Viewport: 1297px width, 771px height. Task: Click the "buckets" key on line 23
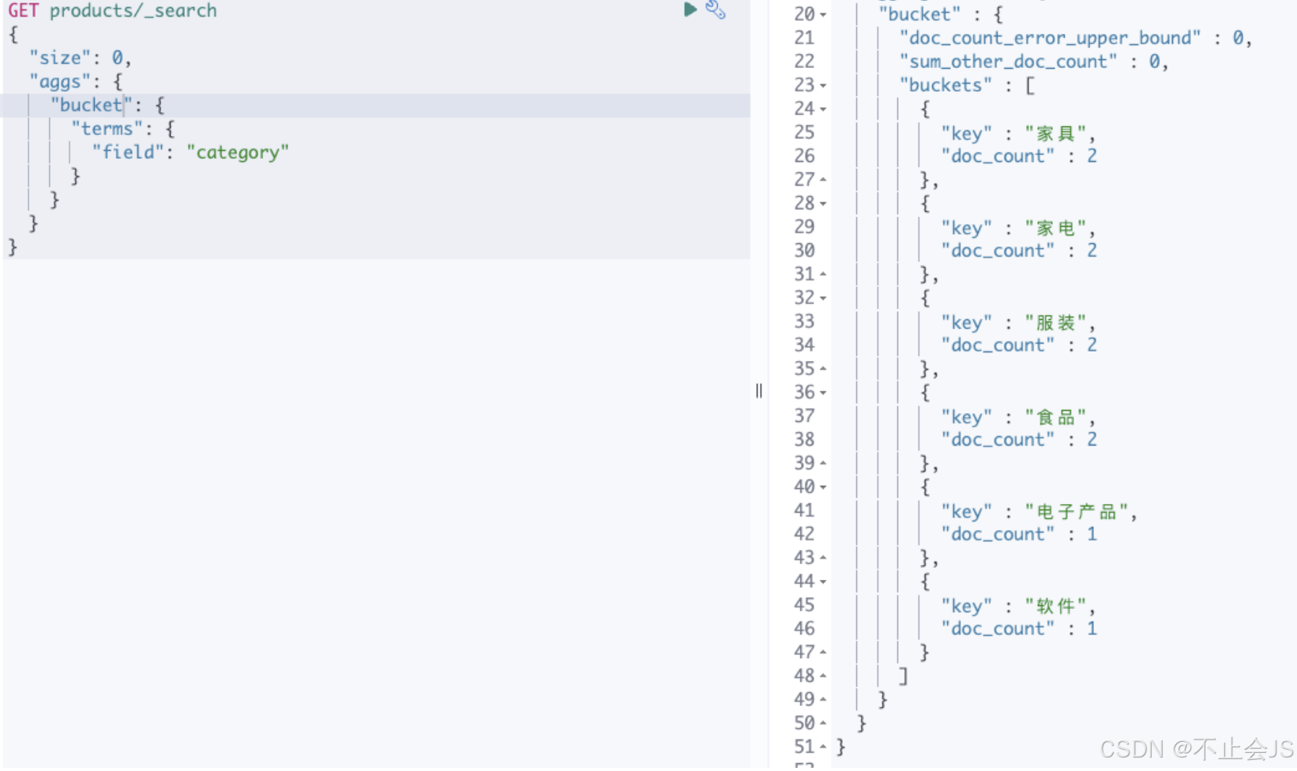point(945,85)
